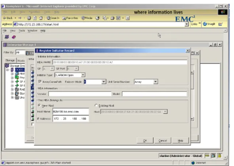Open the Initiator Type CLARiiON Open dropdown
234x166 pixels.
click(x=83, y=75)
